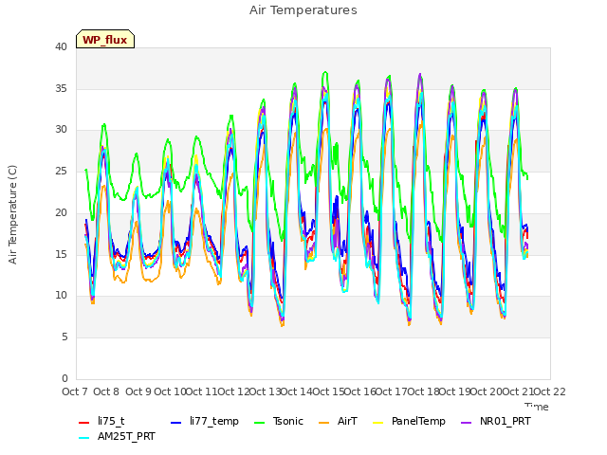Click the 35 y-axis tick label

click(61, 88)
